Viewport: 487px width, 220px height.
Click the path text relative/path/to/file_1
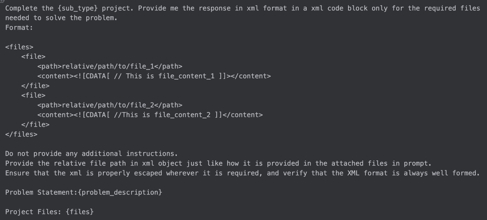(x=108, y=66)
